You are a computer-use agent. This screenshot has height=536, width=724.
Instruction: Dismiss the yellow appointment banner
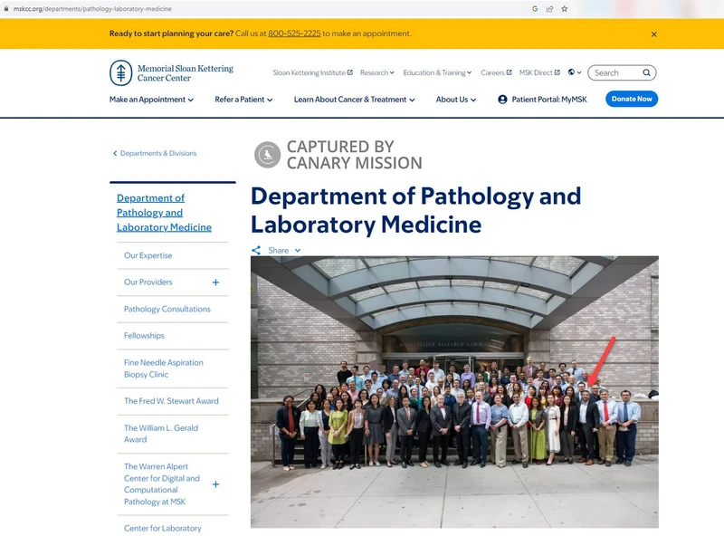[x=654, y=34]
